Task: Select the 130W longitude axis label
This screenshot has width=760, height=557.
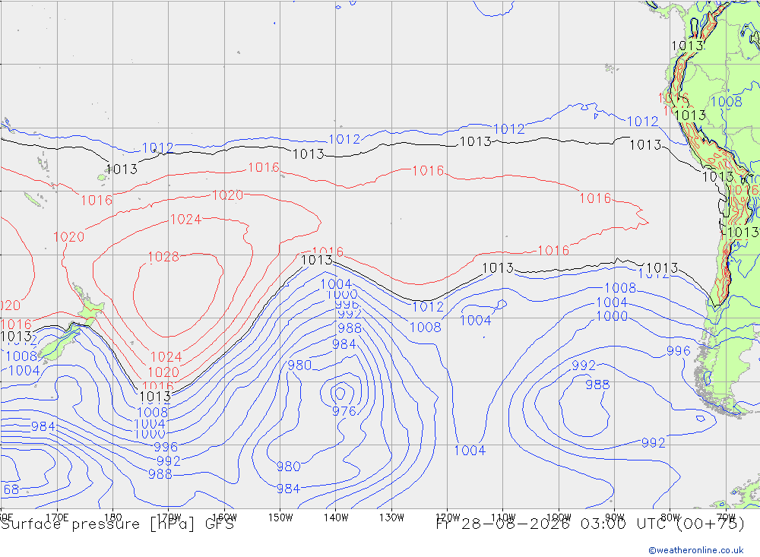Action: [x=391, y=517]
